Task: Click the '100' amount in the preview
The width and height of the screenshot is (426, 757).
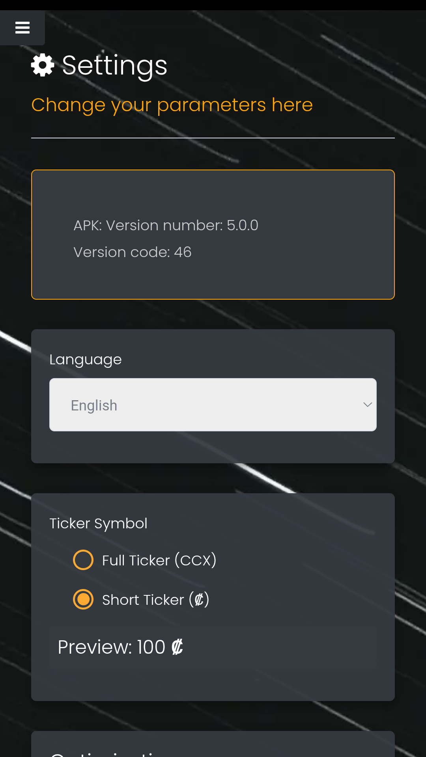Action: (151, 647)
